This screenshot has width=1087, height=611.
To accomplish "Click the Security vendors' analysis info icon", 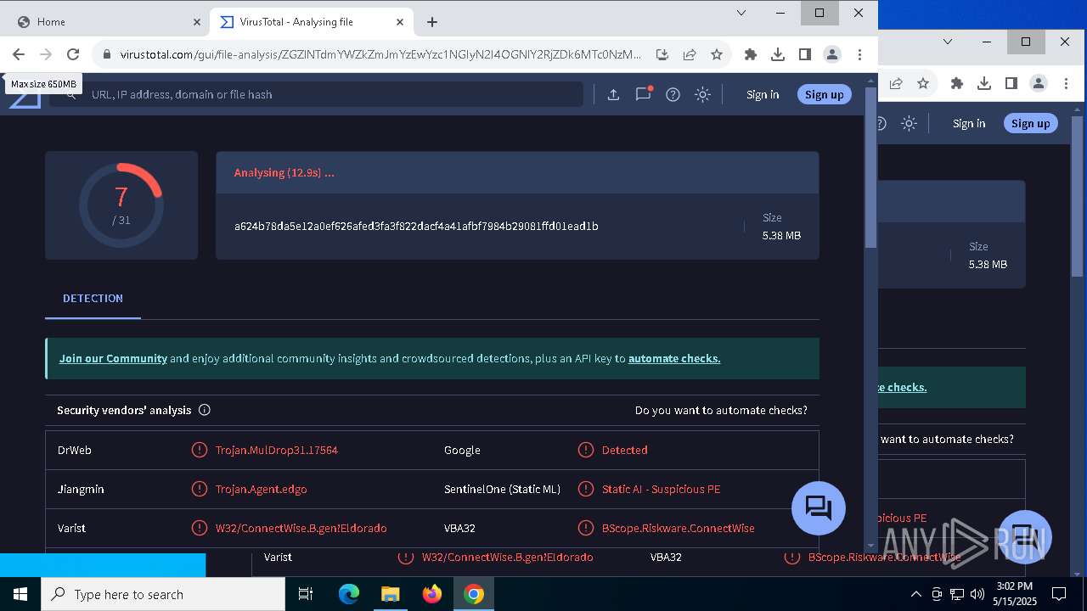I will pos(204,410).
